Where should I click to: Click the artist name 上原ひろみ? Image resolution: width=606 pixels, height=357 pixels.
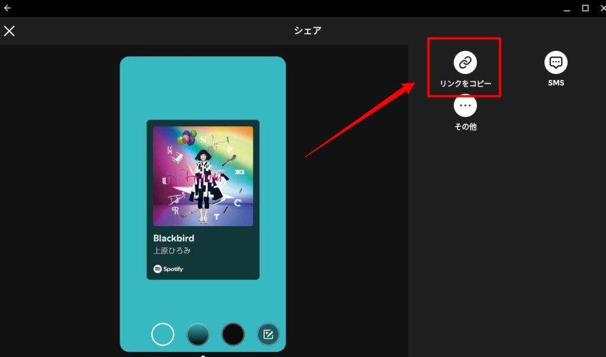point(172,250)
